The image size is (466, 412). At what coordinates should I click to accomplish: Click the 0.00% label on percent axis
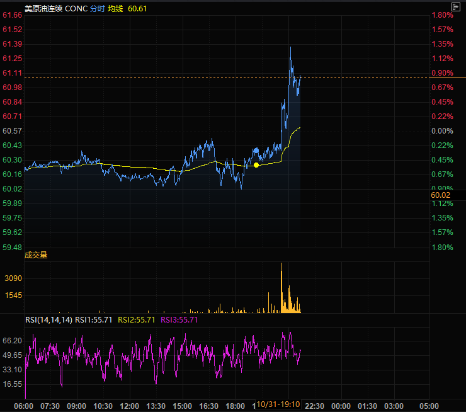[442, 131]
